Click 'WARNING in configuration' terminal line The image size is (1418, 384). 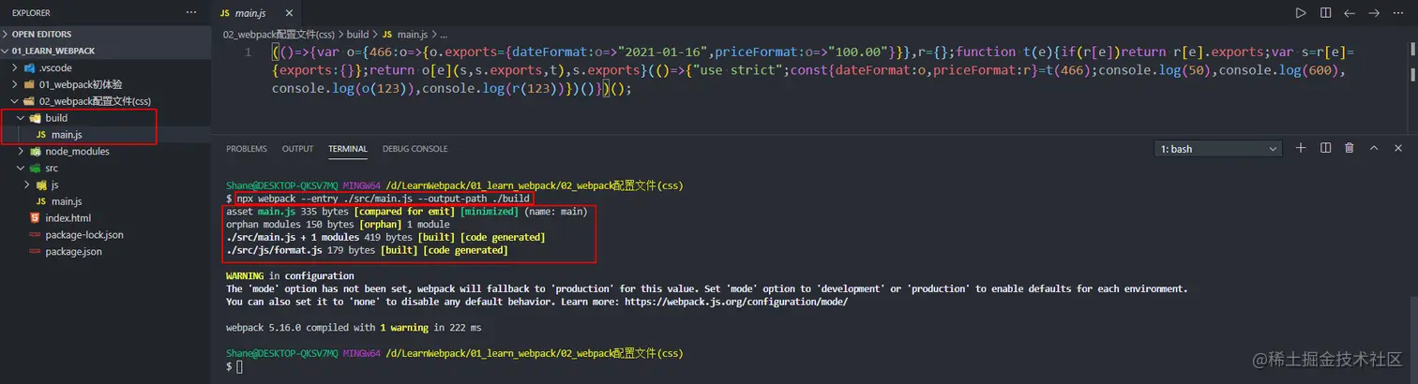click(290, 276)
